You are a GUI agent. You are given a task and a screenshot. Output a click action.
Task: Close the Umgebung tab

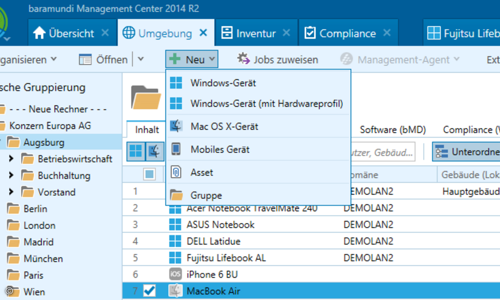tap(203, 33)
